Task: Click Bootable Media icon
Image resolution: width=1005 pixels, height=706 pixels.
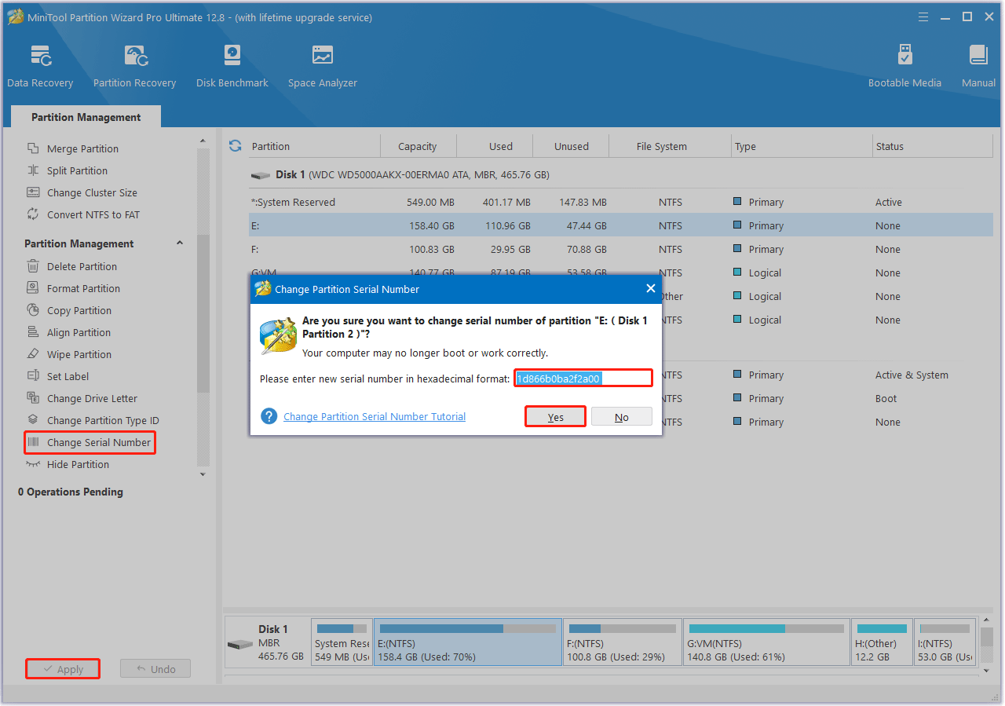Action: pyautogui.click(x=904, y=56)
